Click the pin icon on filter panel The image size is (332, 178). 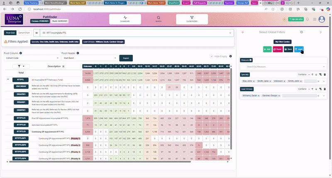[x=242, y=32]
